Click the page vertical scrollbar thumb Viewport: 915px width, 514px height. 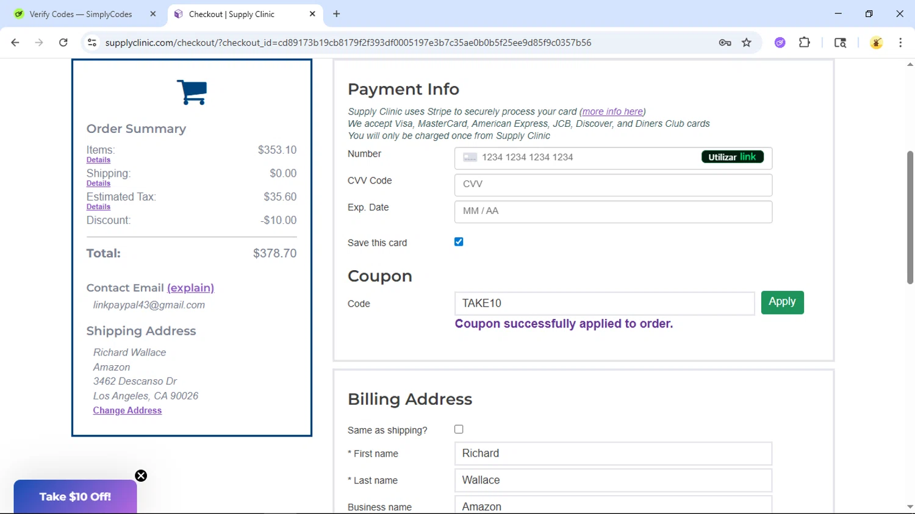(x=910, y=217)
